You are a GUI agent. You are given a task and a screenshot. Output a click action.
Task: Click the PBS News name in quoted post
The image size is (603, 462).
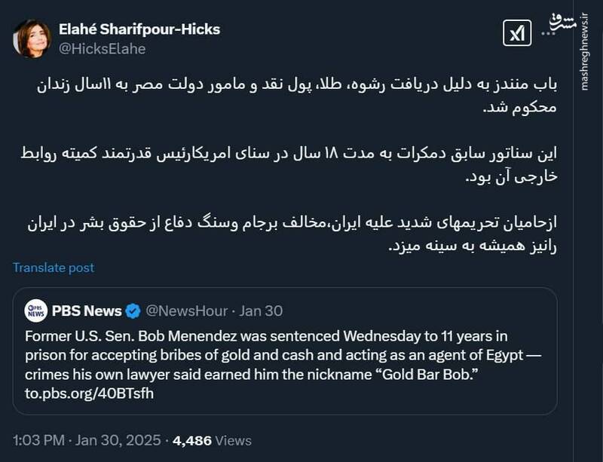click(85, 307)
